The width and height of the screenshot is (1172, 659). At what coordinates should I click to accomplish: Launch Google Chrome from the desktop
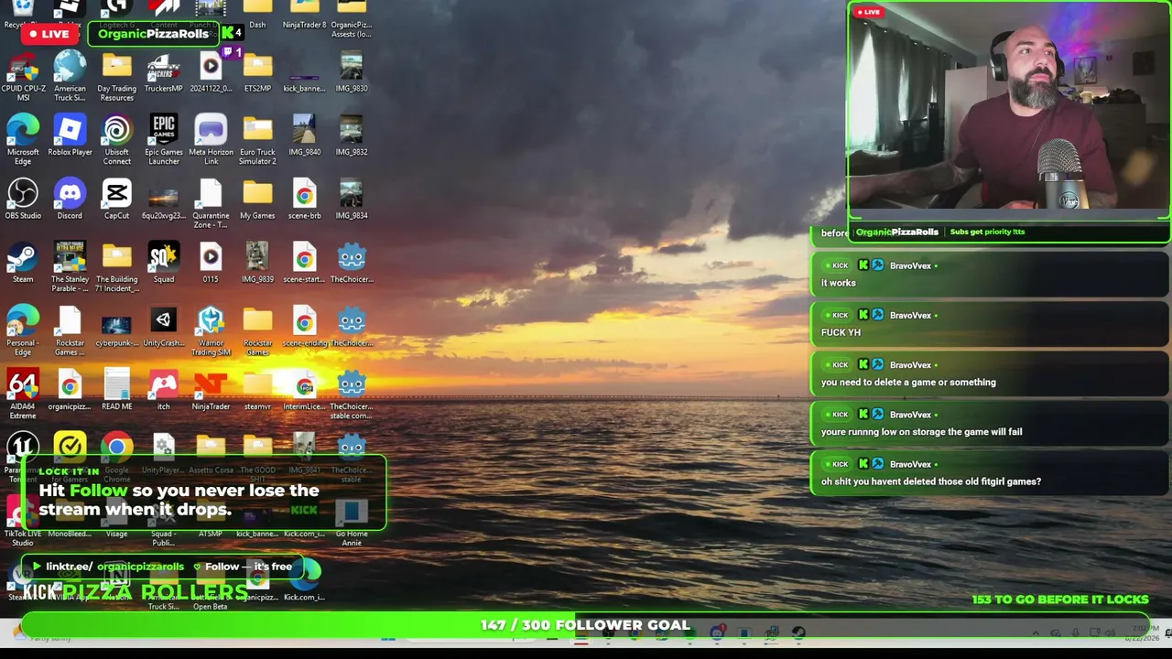(x=117, y=457)
